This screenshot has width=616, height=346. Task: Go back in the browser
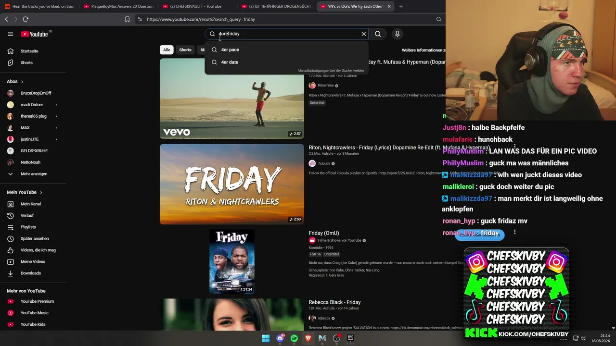(6, 19)
